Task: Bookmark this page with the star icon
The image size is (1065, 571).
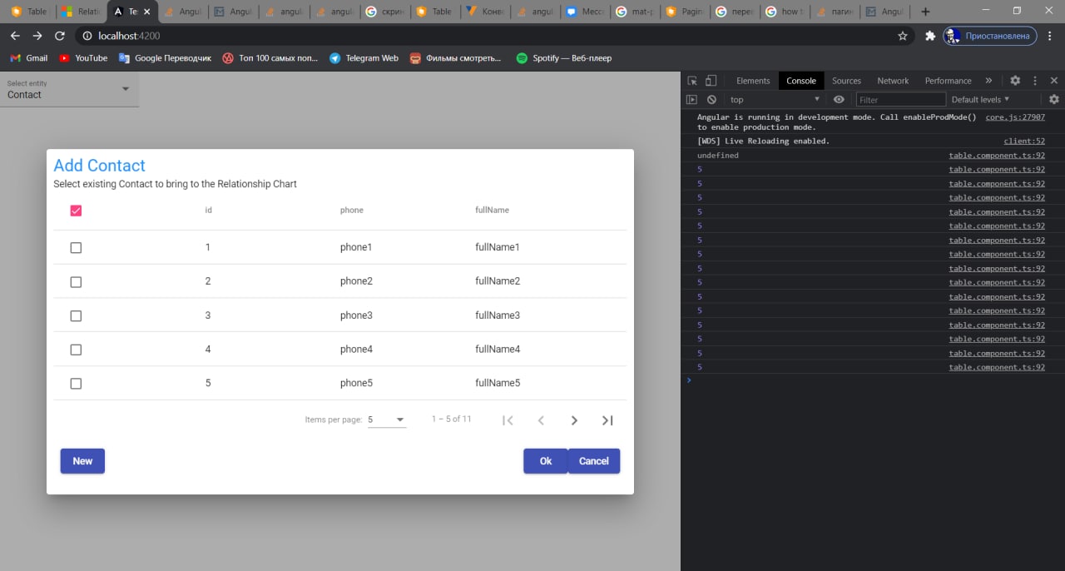Action: (x=903, y=36)
